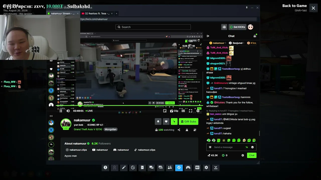Click the 02:49:01 stream timestamp

pyautogui.click(x=78, y=111)
